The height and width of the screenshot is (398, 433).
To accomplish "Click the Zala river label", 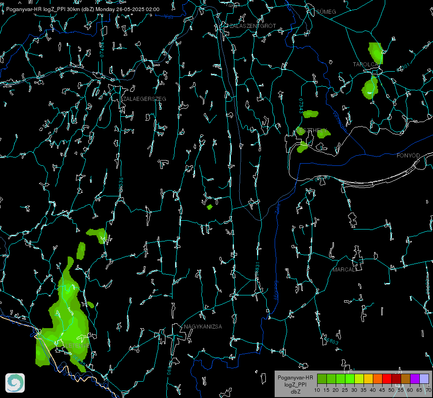I will tap(277, 208).
